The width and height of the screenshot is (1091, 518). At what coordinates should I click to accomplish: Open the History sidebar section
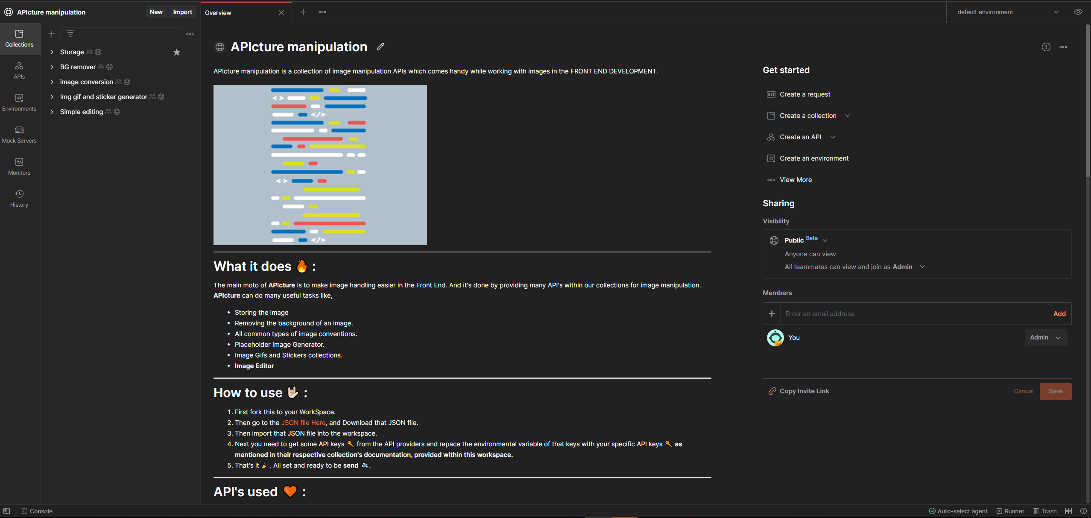pyautogui.click(x=19, y=199)
